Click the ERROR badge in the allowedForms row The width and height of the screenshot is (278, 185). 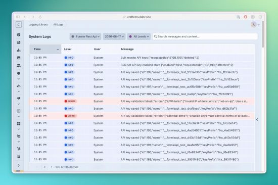(70, 116)
